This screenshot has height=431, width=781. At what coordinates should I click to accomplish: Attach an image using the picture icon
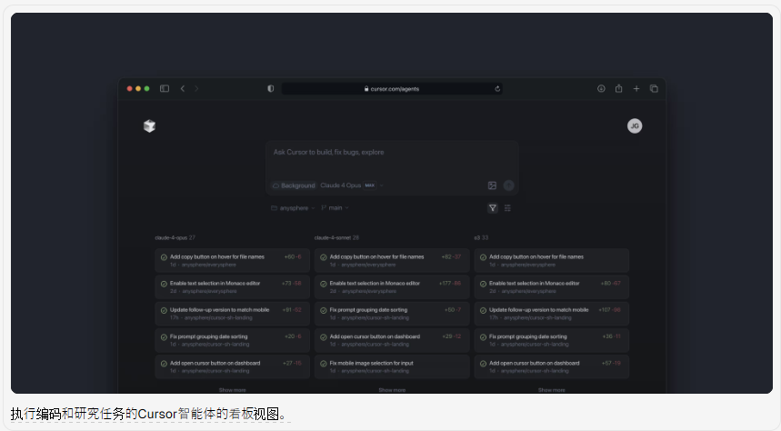point(492,185)
